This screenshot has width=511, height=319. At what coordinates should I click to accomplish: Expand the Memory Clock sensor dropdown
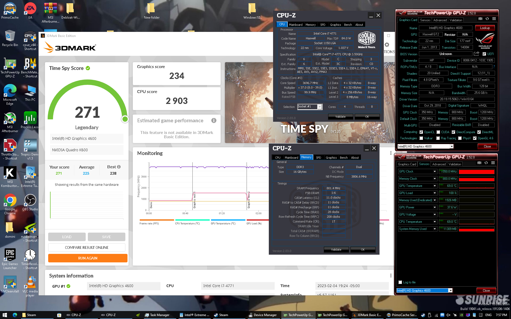[x=435, y=179]
